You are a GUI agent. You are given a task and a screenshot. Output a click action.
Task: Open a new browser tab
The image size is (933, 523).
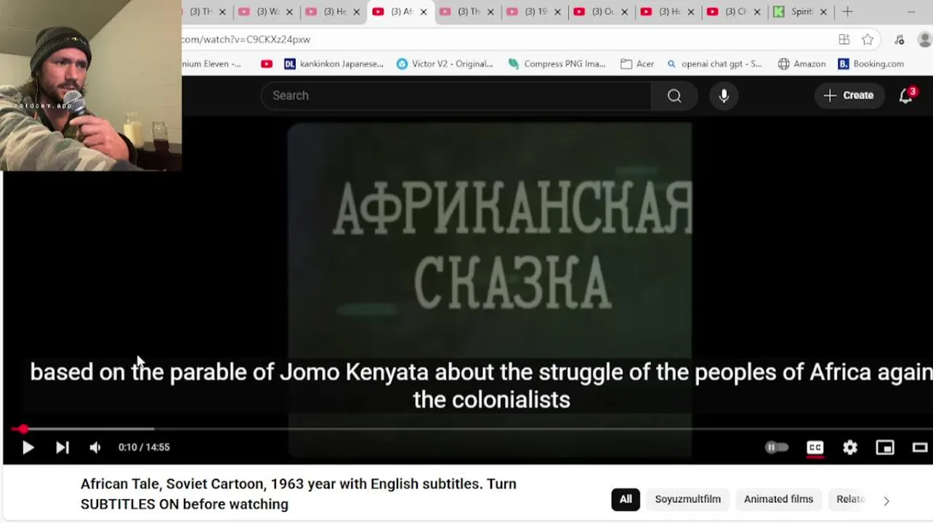(x=847, y=12)
